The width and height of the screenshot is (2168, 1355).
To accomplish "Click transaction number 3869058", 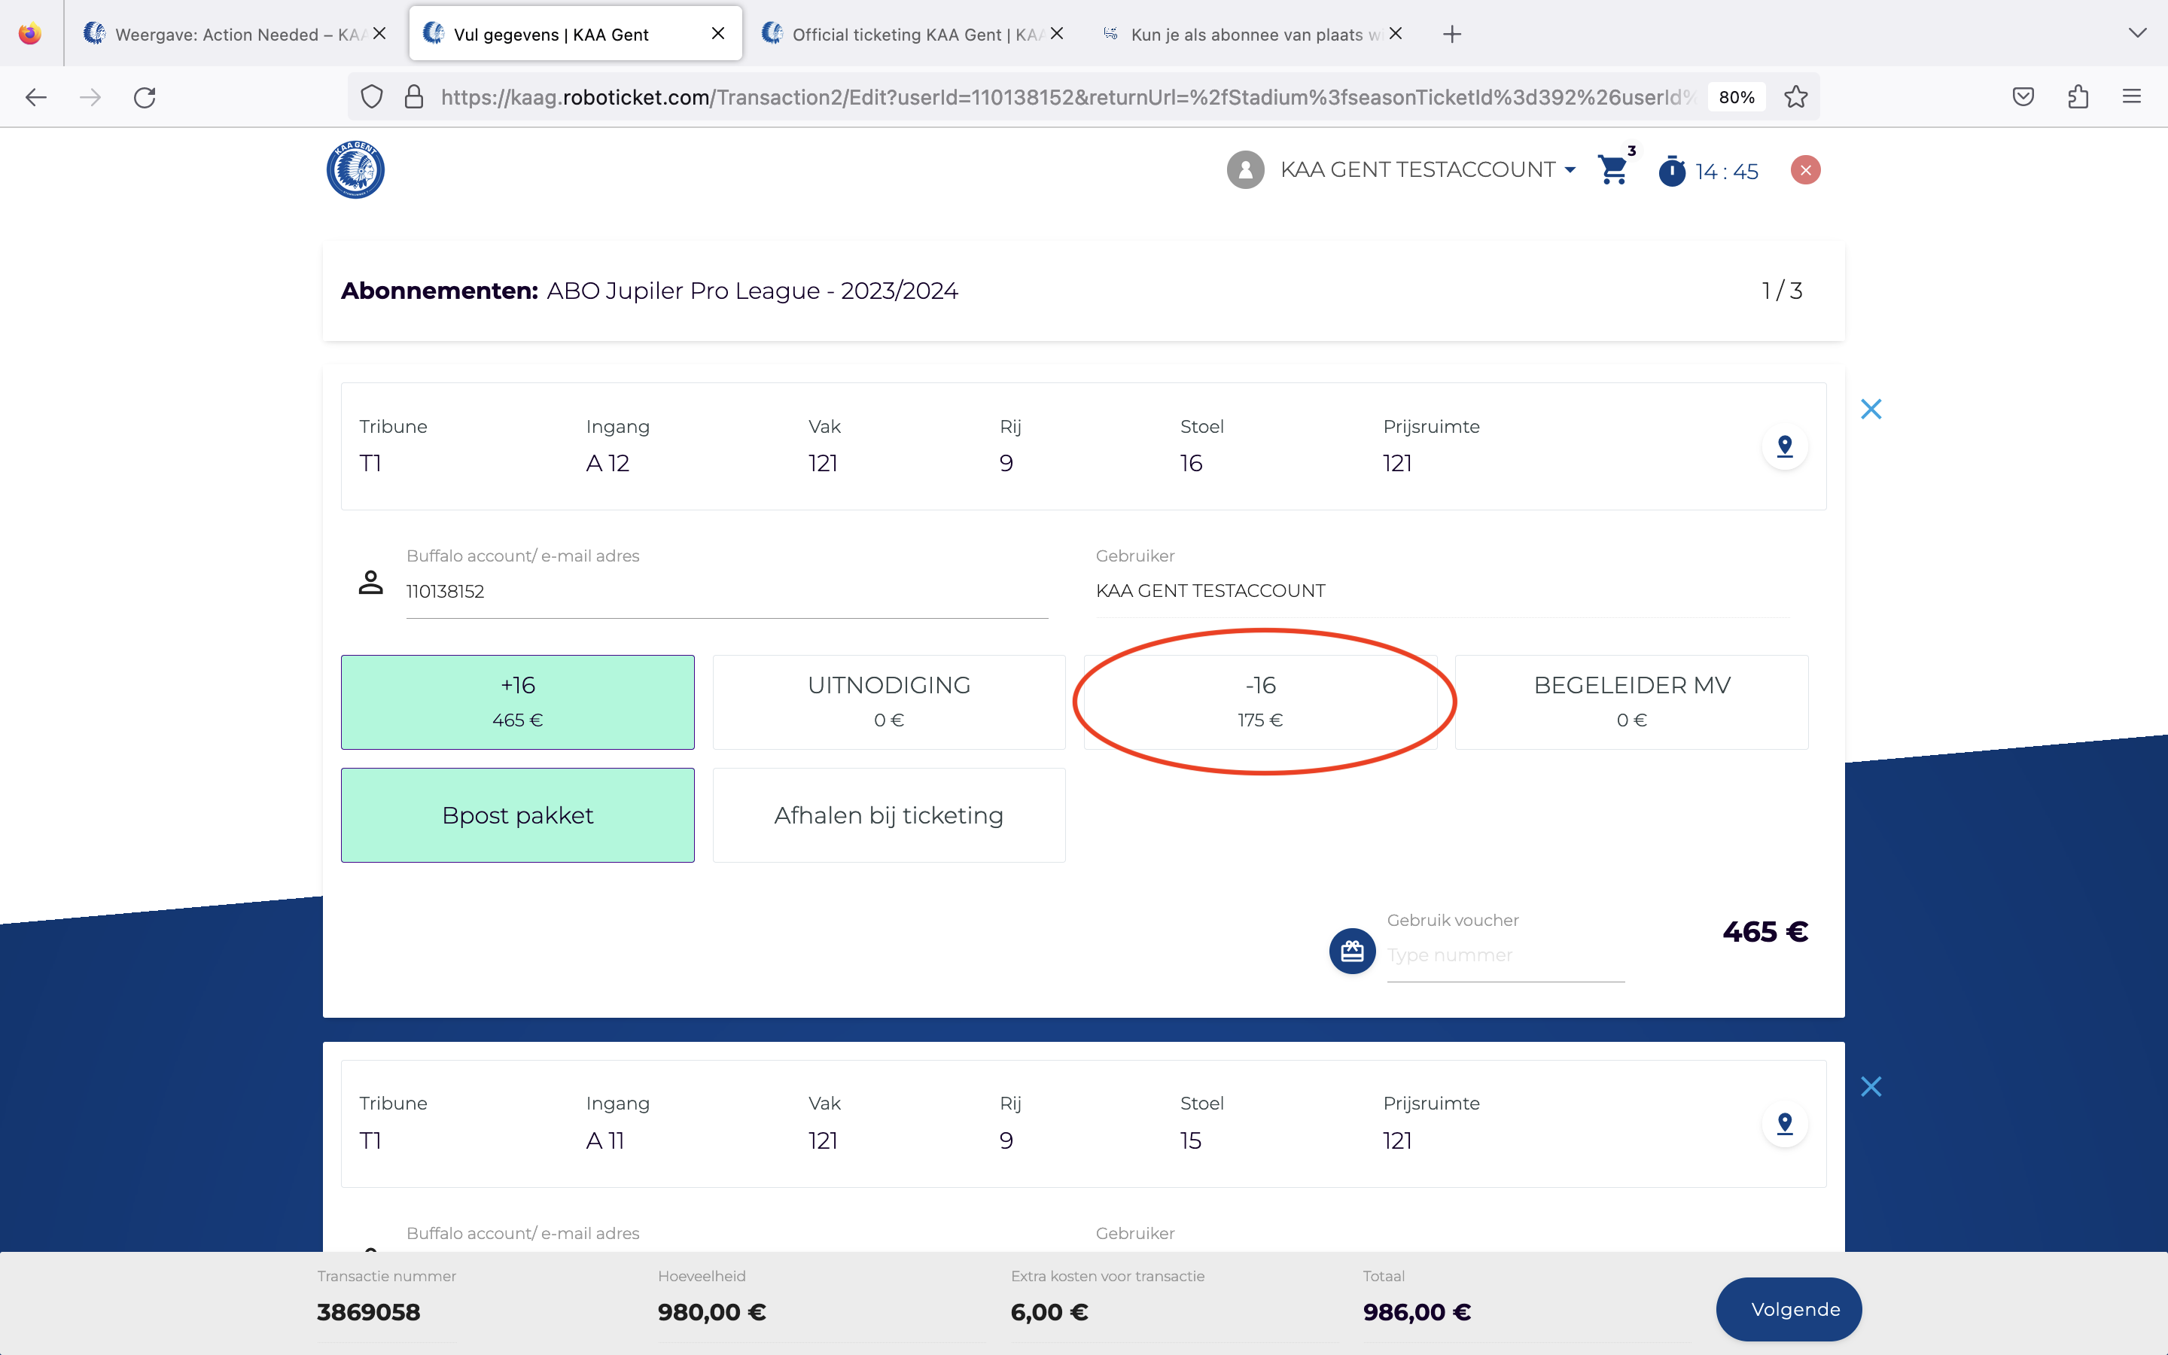I will click(368, 1312).
